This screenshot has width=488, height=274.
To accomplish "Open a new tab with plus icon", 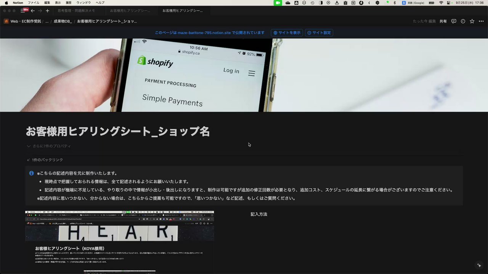I will click(x=47, y=11).
